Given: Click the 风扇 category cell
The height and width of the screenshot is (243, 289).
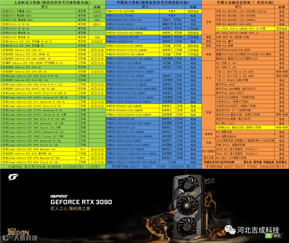Looking at the screenshot, I should pos(208,143).
